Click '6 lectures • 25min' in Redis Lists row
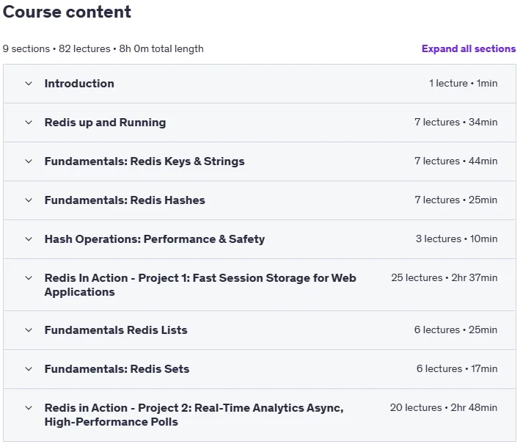Screen dimensions: 520x444 click(455, 330)
